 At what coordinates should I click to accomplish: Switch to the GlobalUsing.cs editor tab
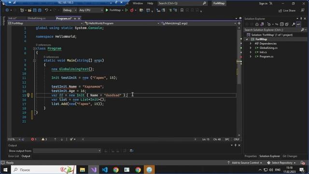click(x=37, y=18)
